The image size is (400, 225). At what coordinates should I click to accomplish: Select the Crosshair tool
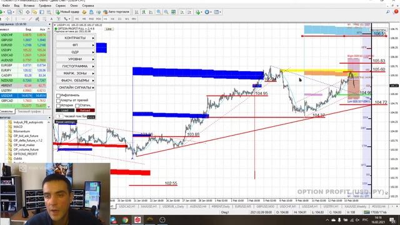click(x=7, y=19)
